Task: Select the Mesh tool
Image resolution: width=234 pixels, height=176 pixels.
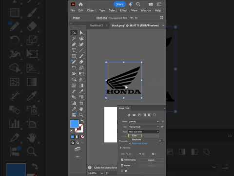Action: click(x=74, y=86)
